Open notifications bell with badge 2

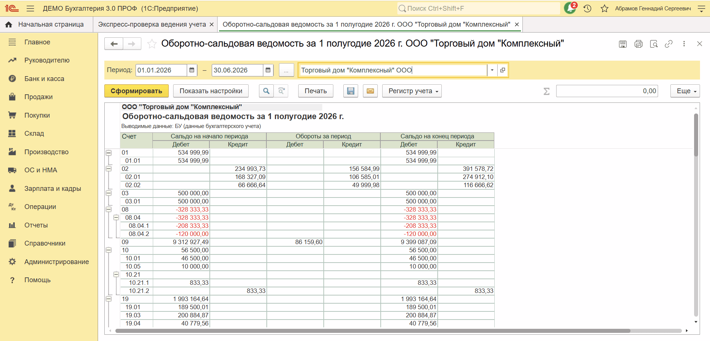pos(570,8)
